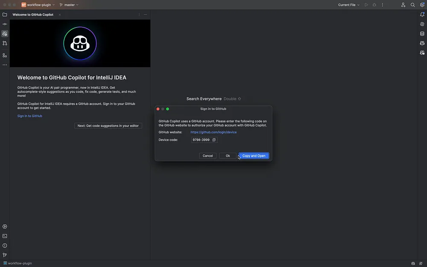Open the Notifications bell icon
This screenshot has width=427, height=267.
[422, 15]
